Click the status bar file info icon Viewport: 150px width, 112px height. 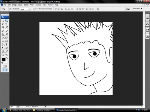[18, 107]
